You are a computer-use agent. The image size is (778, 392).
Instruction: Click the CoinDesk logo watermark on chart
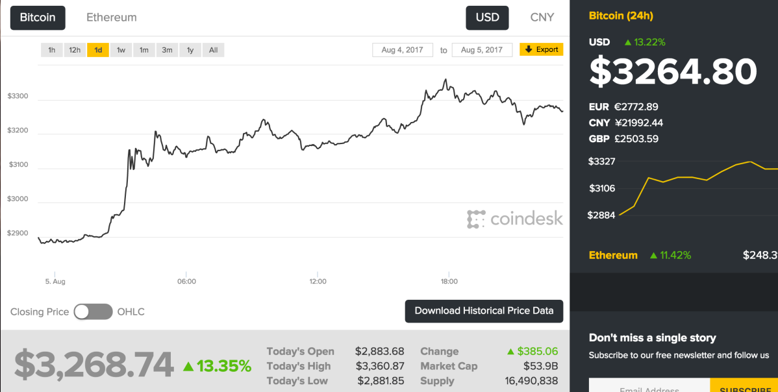515,219
